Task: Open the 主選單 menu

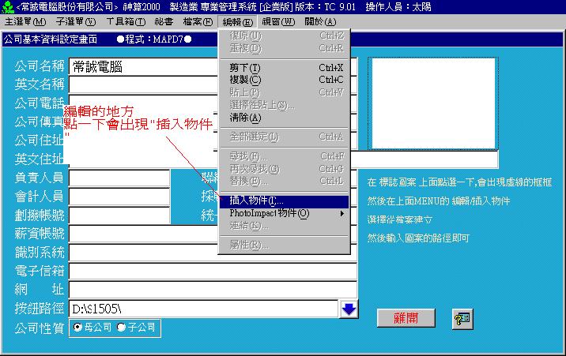Action: click(x=25, y=21)
